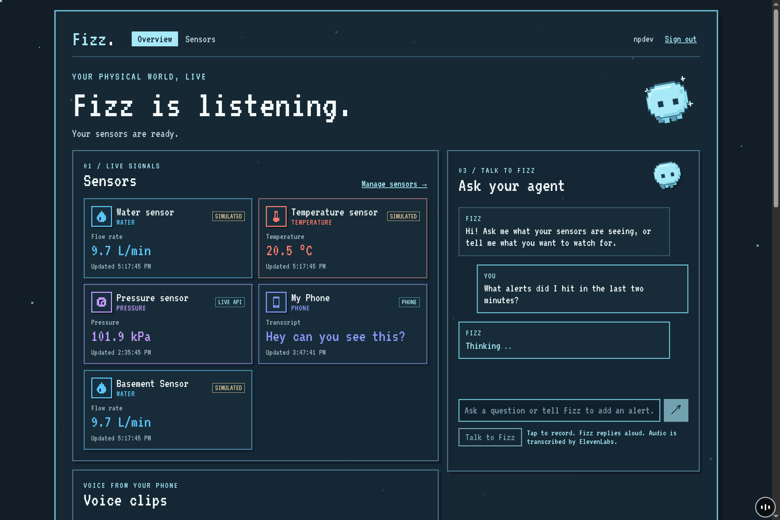Viewport: 780px width, 520px height.
Task: Click the large Fizz mascot beside headline
Action: pyautogui.click(x=668, y=100)
